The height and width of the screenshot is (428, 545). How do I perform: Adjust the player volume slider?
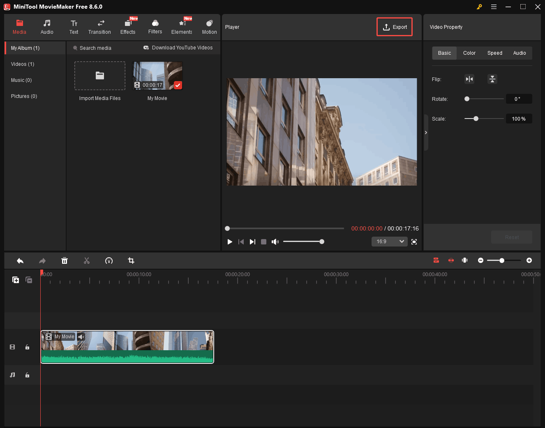pos(303,242)
